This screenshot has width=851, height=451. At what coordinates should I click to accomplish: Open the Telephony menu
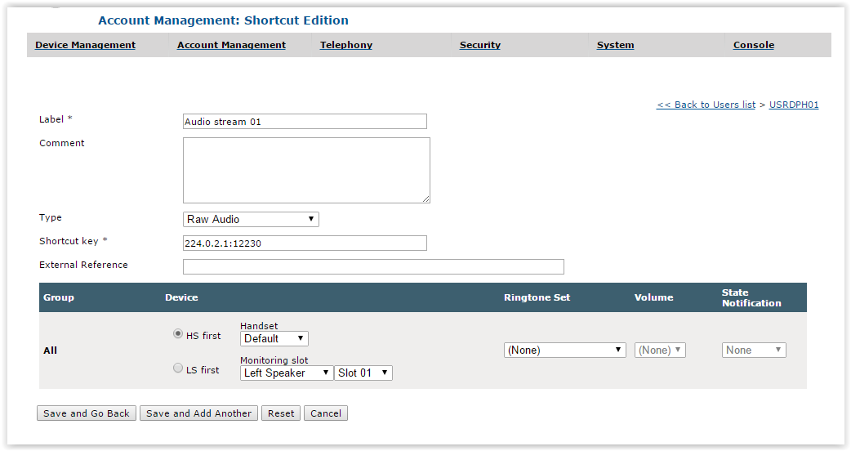click(346, 45)
